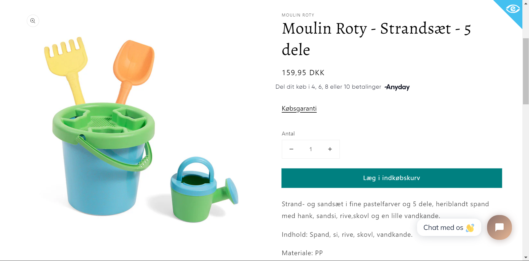
Task: Decrease quantity with the minus button
Action: tap(291, 149)
